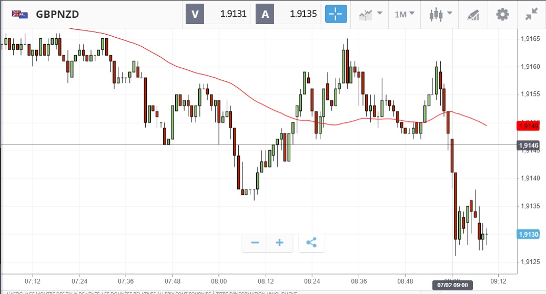The image size is (546, 294).
Task: Toggle the crosshair cursor tool
Action: [x=336, y=14]
